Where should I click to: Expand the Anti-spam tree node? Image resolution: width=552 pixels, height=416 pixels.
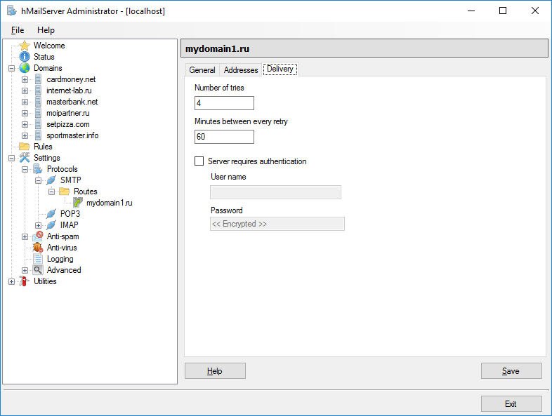click(x=25, y=236)
